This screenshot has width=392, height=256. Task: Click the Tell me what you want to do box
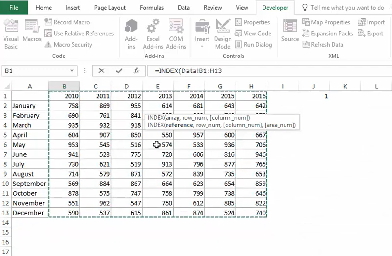(343, 8)
